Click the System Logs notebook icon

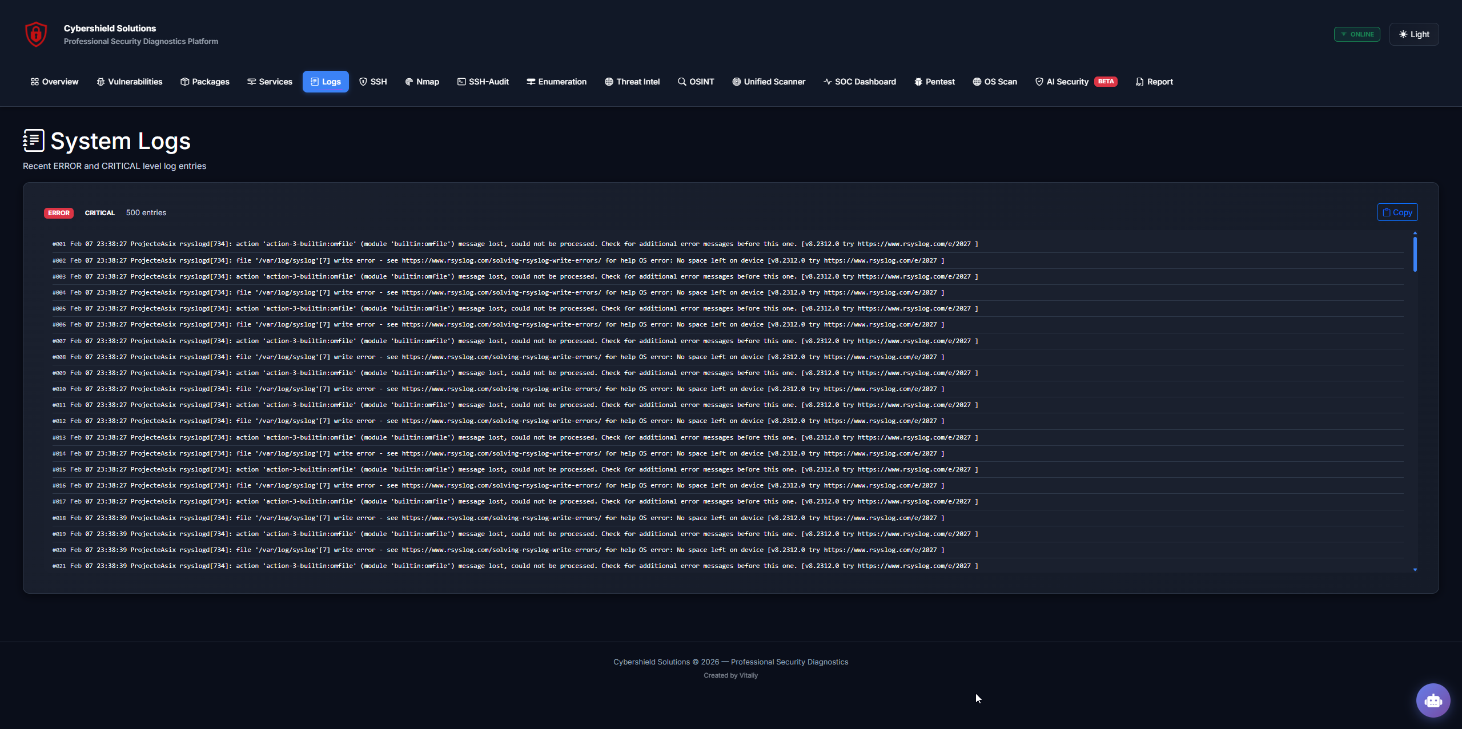tap(34, 140)
